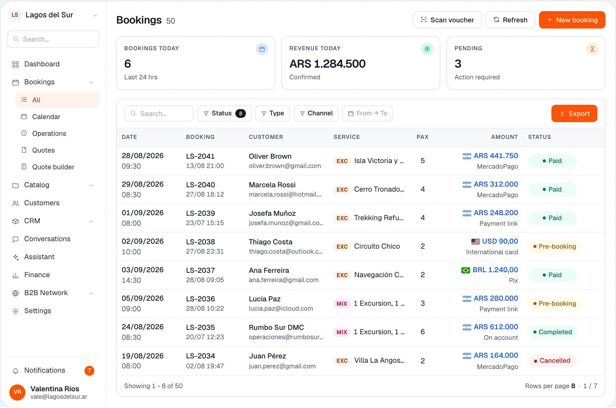This screenshot has width=616, height=408.
Task: Click the Revenue Today dollar icon
Action: coord(427,49)
